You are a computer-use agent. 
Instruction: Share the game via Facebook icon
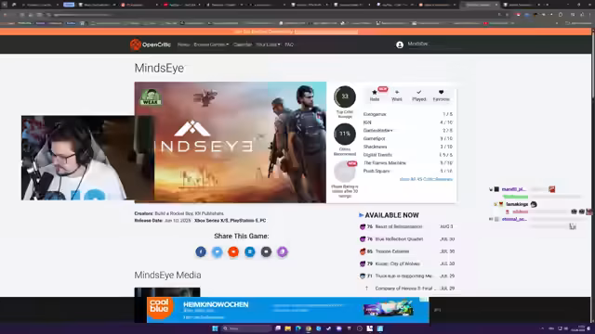coord(201,251)
